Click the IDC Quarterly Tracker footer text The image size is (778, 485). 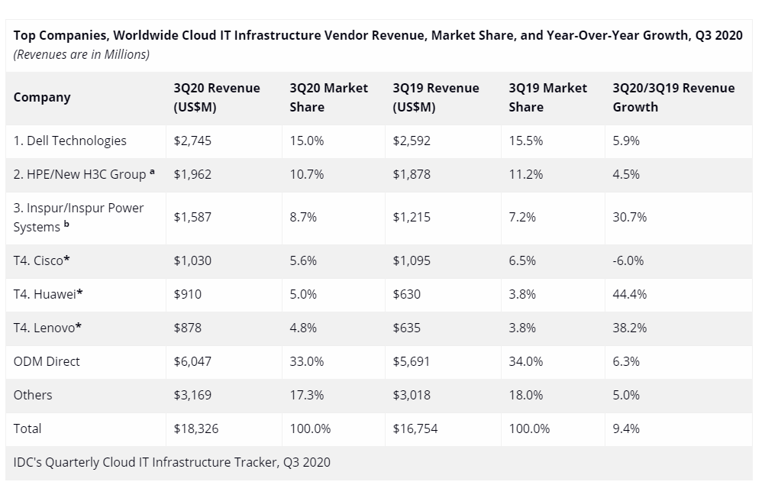[x=172, y=462]
